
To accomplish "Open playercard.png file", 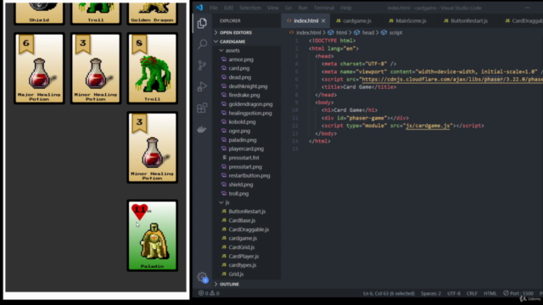I will click(246, 149).
